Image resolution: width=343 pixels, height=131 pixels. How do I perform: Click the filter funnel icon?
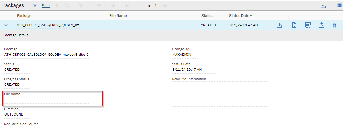35,5
